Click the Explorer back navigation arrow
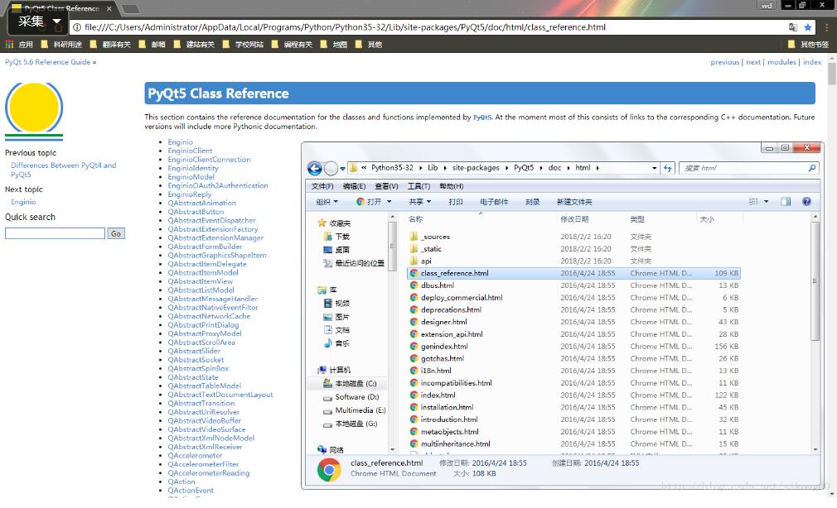 point(314,169)
